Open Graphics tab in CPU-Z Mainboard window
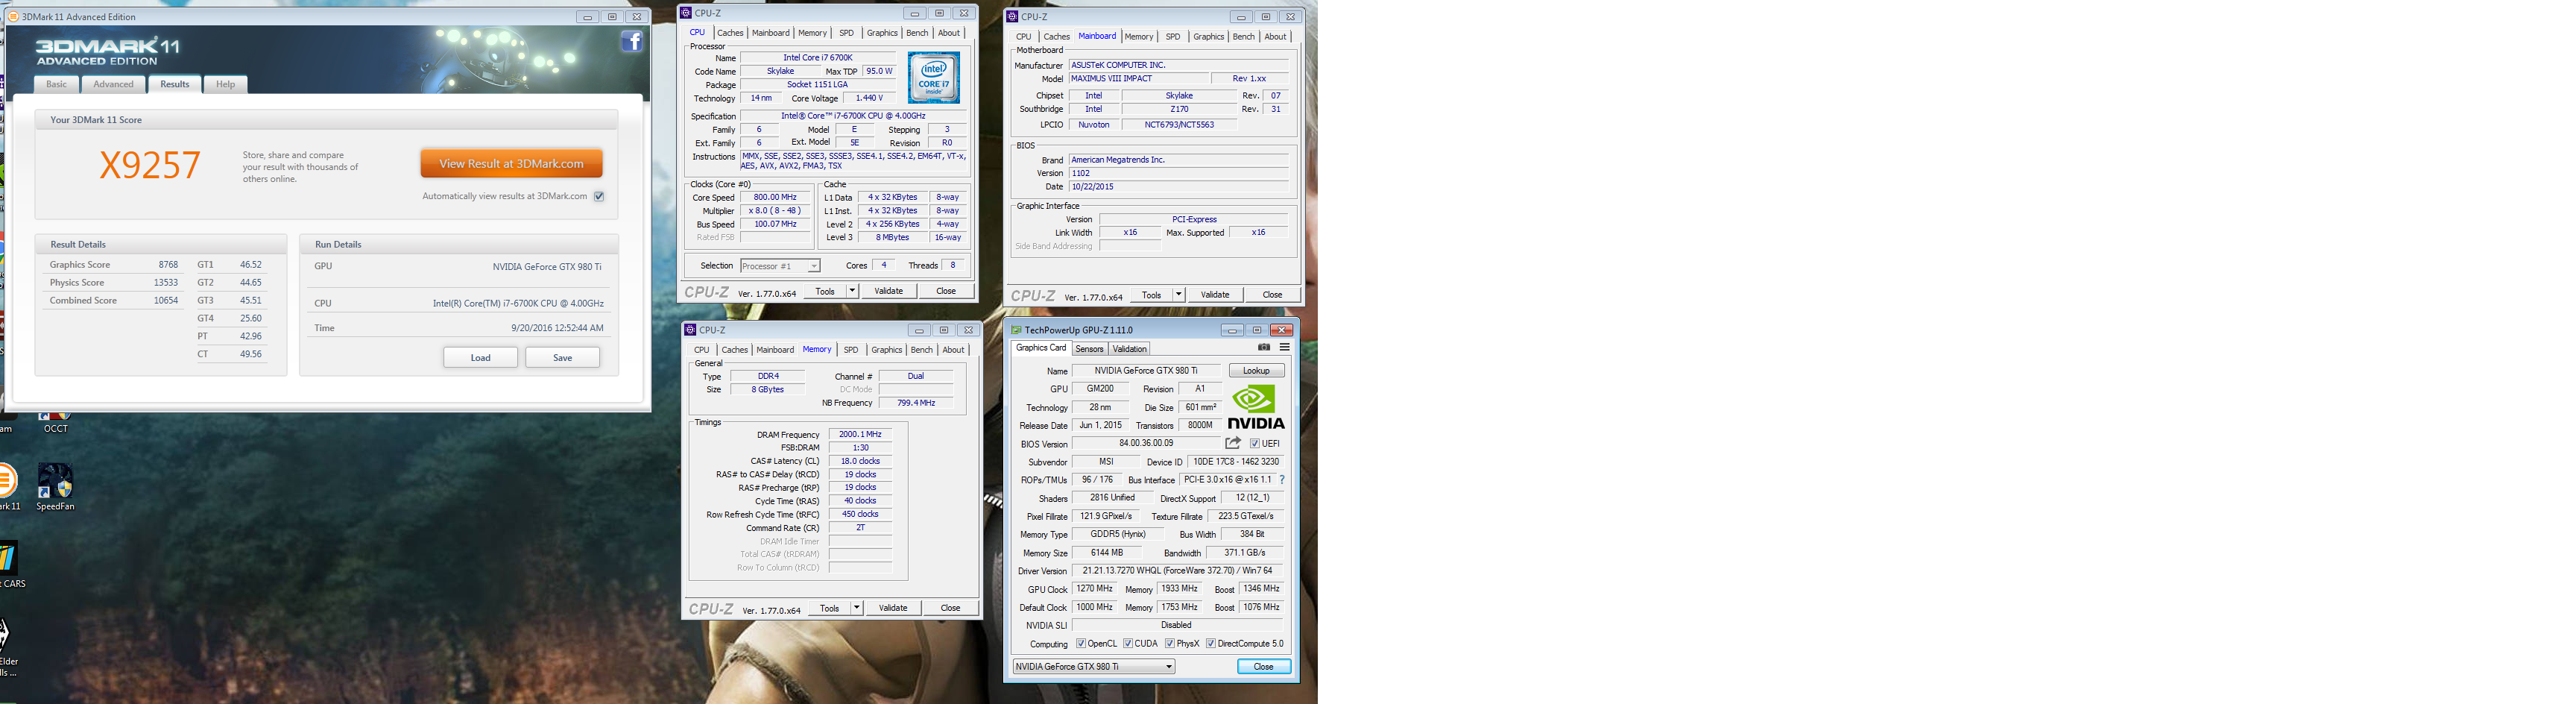This screenshot has width=2576, height=704. (1209, 37)
